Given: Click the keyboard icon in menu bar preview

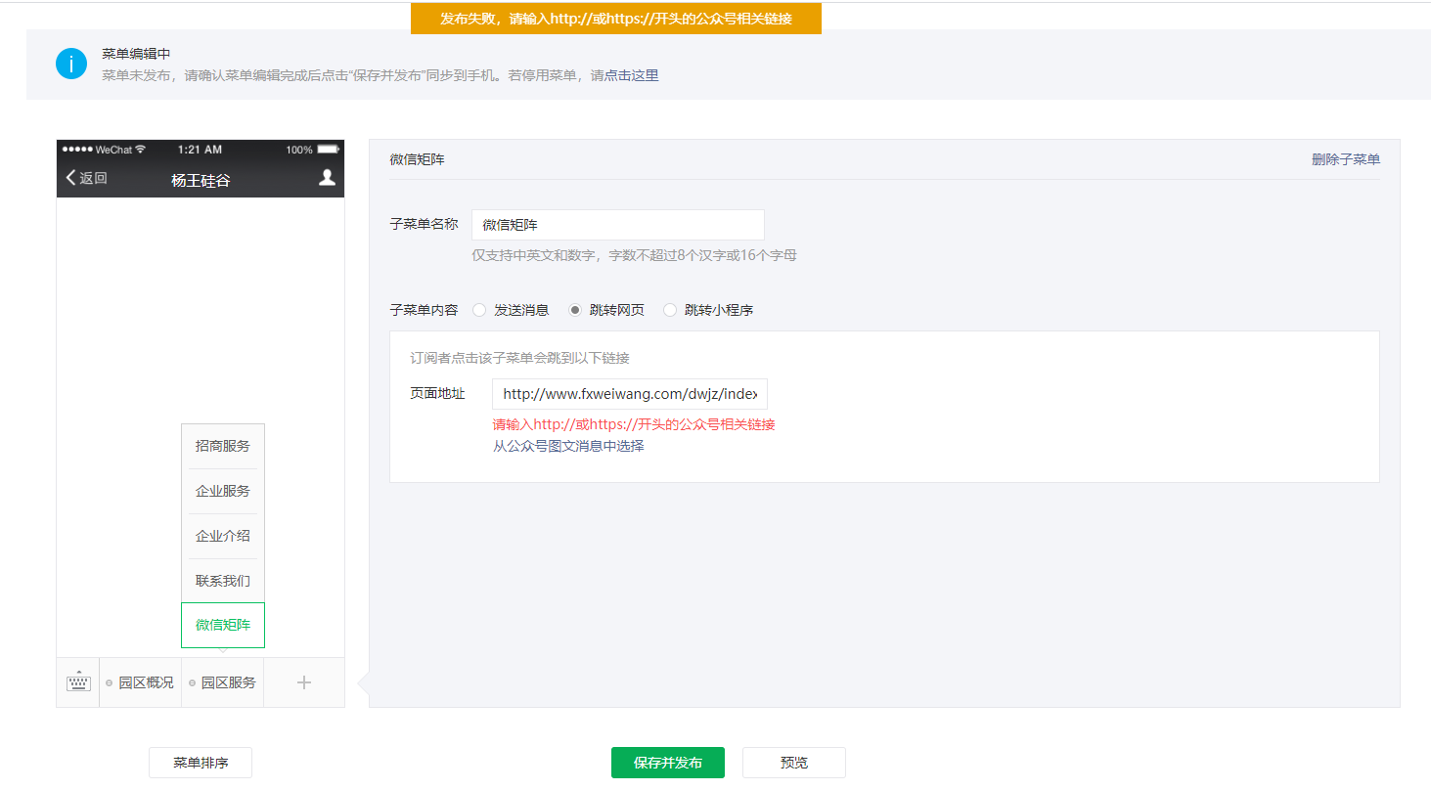Looking at the screenshot, I should (78, 682).
